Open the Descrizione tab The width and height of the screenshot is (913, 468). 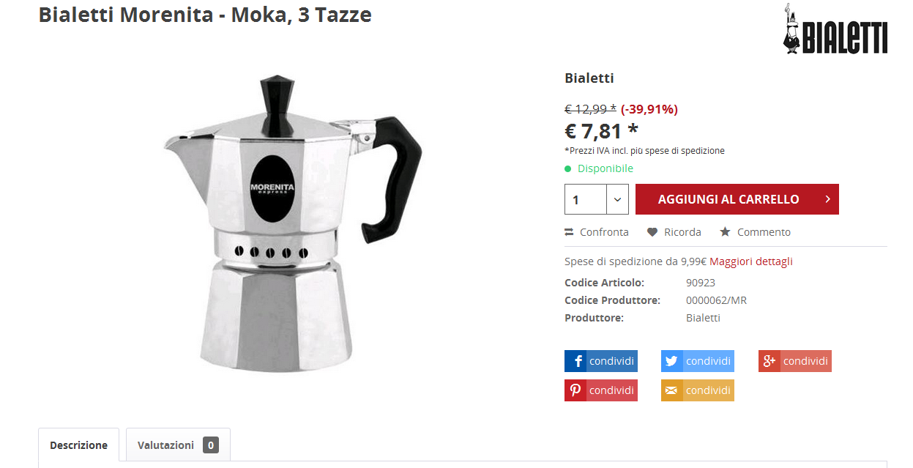tap(79, 445)
